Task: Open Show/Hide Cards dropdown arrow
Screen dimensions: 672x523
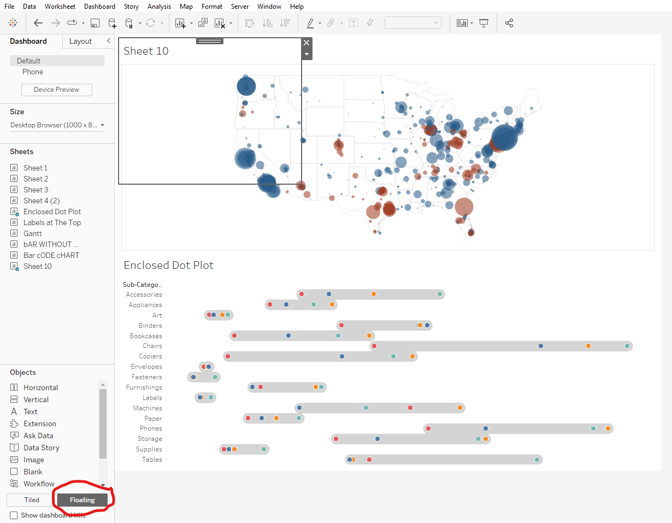Action: pos(471,23)
